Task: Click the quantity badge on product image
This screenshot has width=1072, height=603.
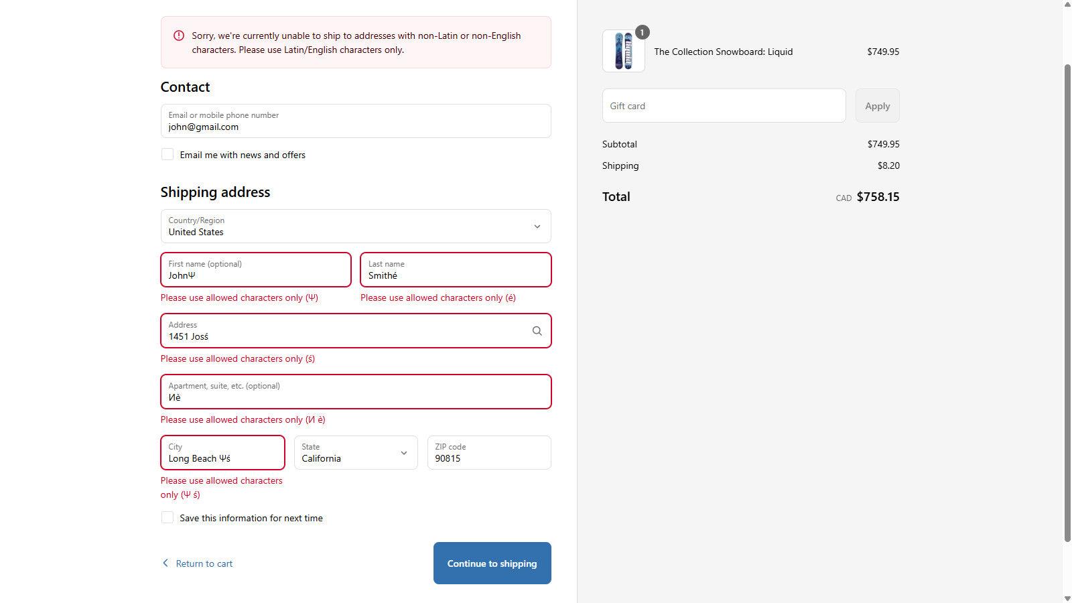Action: (642, 32)
